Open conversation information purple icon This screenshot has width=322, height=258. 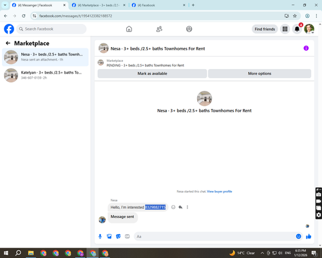(306, 48)
